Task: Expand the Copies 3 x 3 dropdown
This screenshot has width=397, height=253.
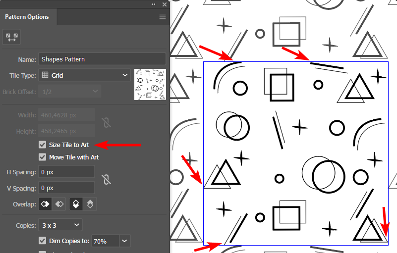Action: click(60, 225)
